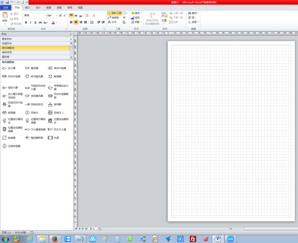Select the Bridge Rectifier (桥式整流器) shape
The image size is (298, 243).
[x=34, y=76]
